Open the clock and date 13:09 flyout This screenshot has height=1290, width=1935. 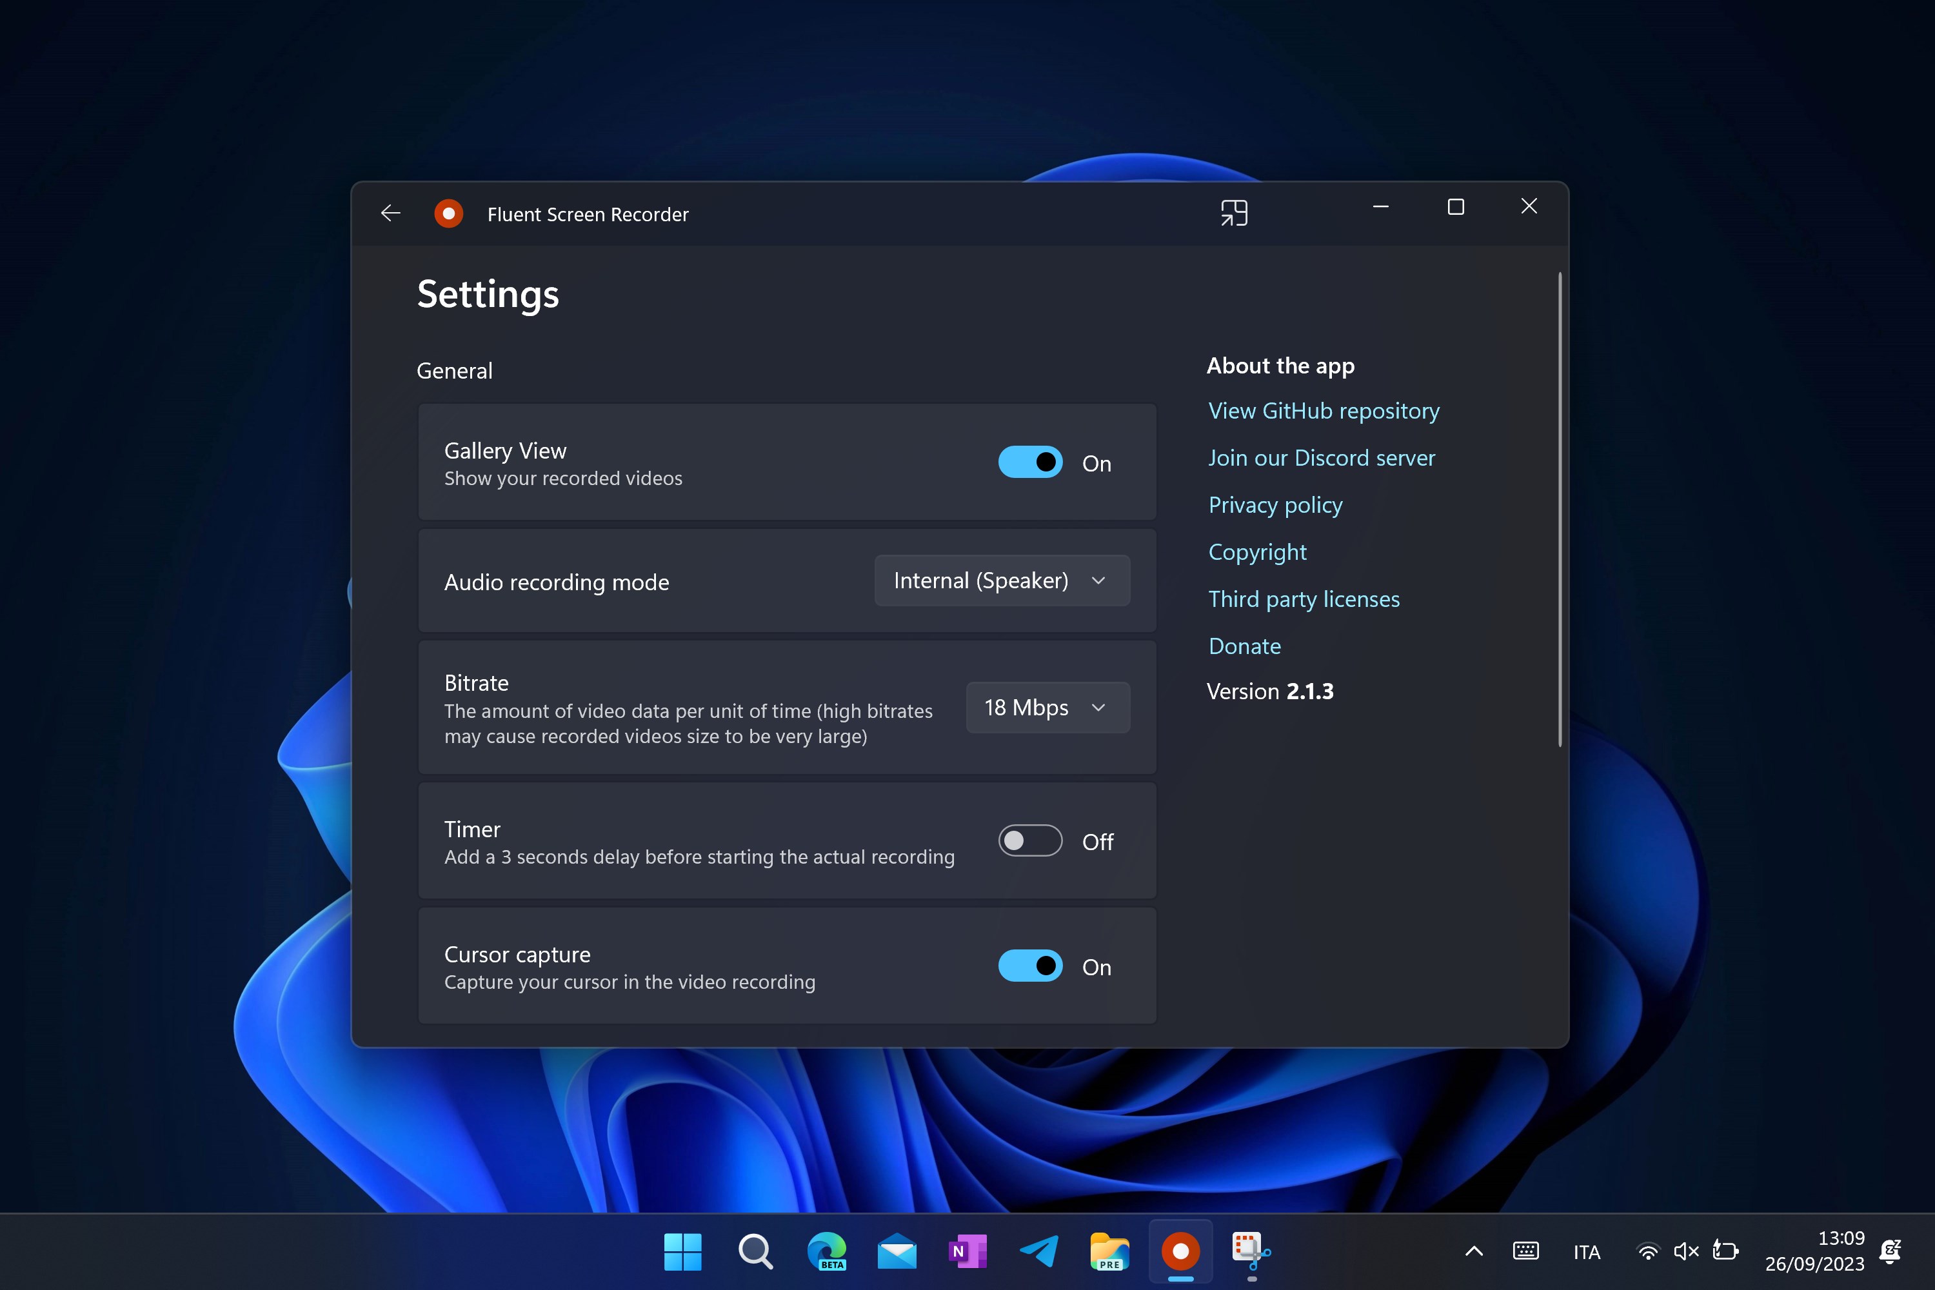coord(1815,1251)
